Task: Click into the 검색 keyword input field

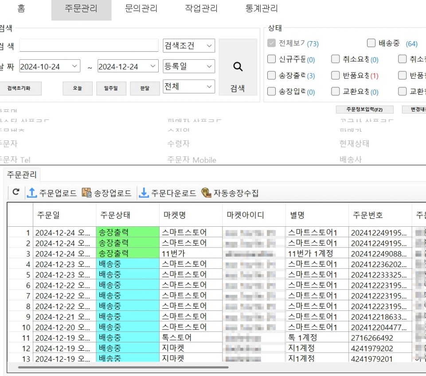Action: [89, 46]
